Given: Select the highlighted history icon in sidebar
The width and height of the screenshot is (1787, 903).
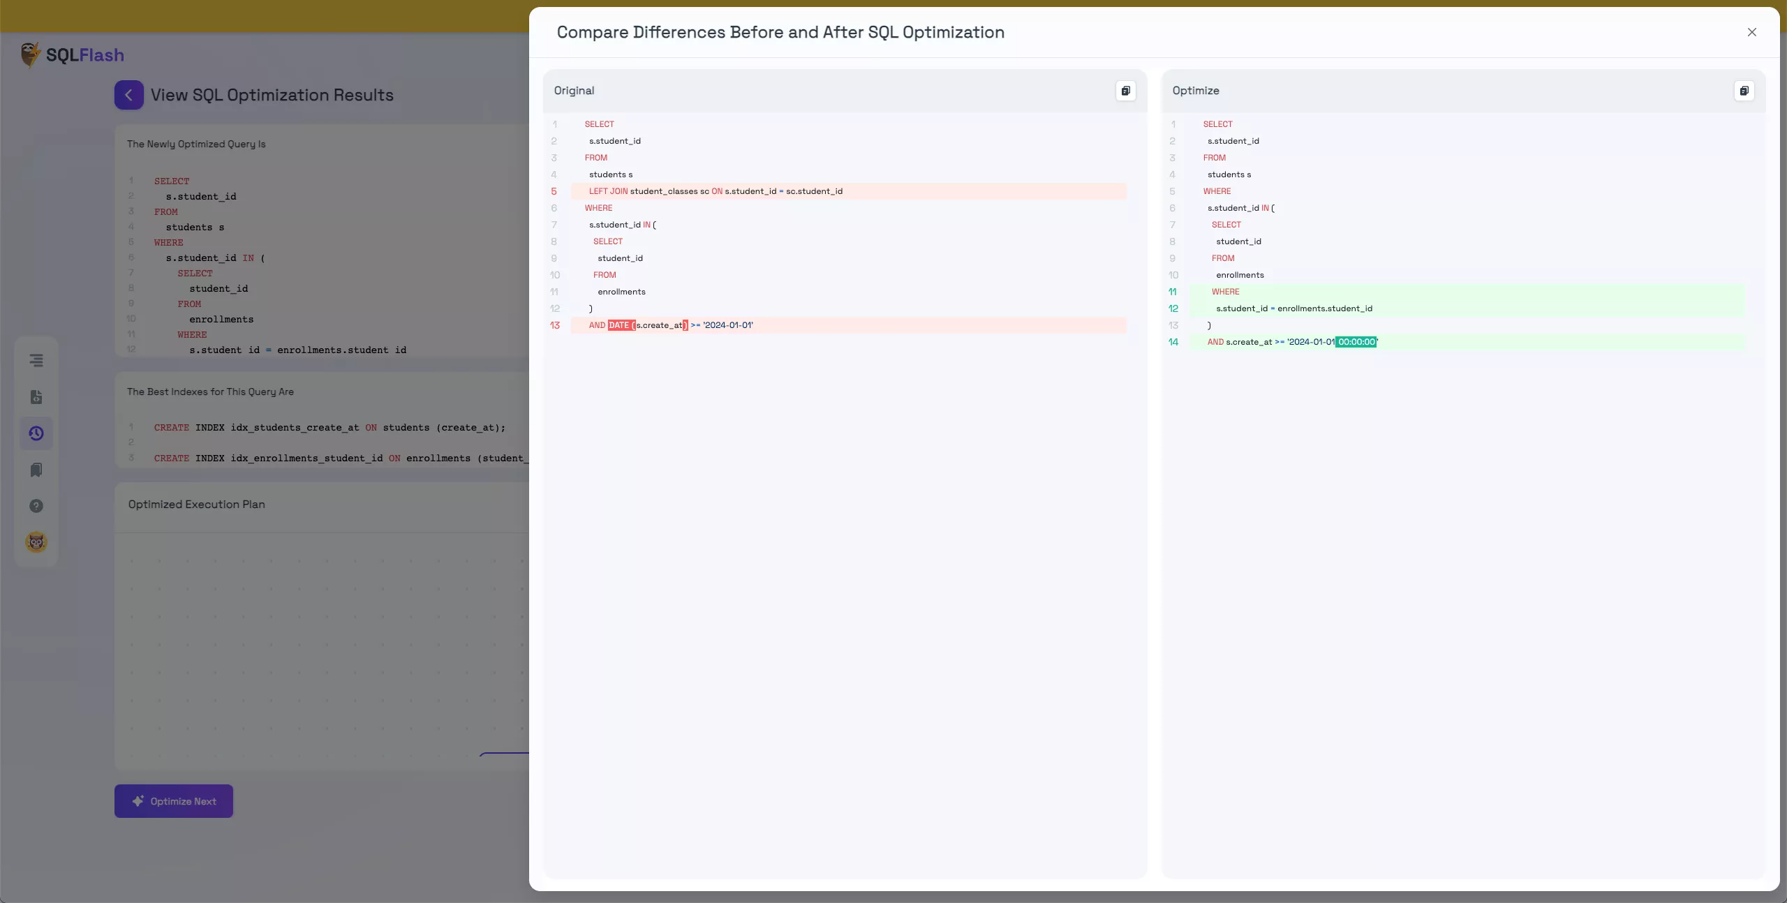Looking at the screenshot, I should 36,433.
